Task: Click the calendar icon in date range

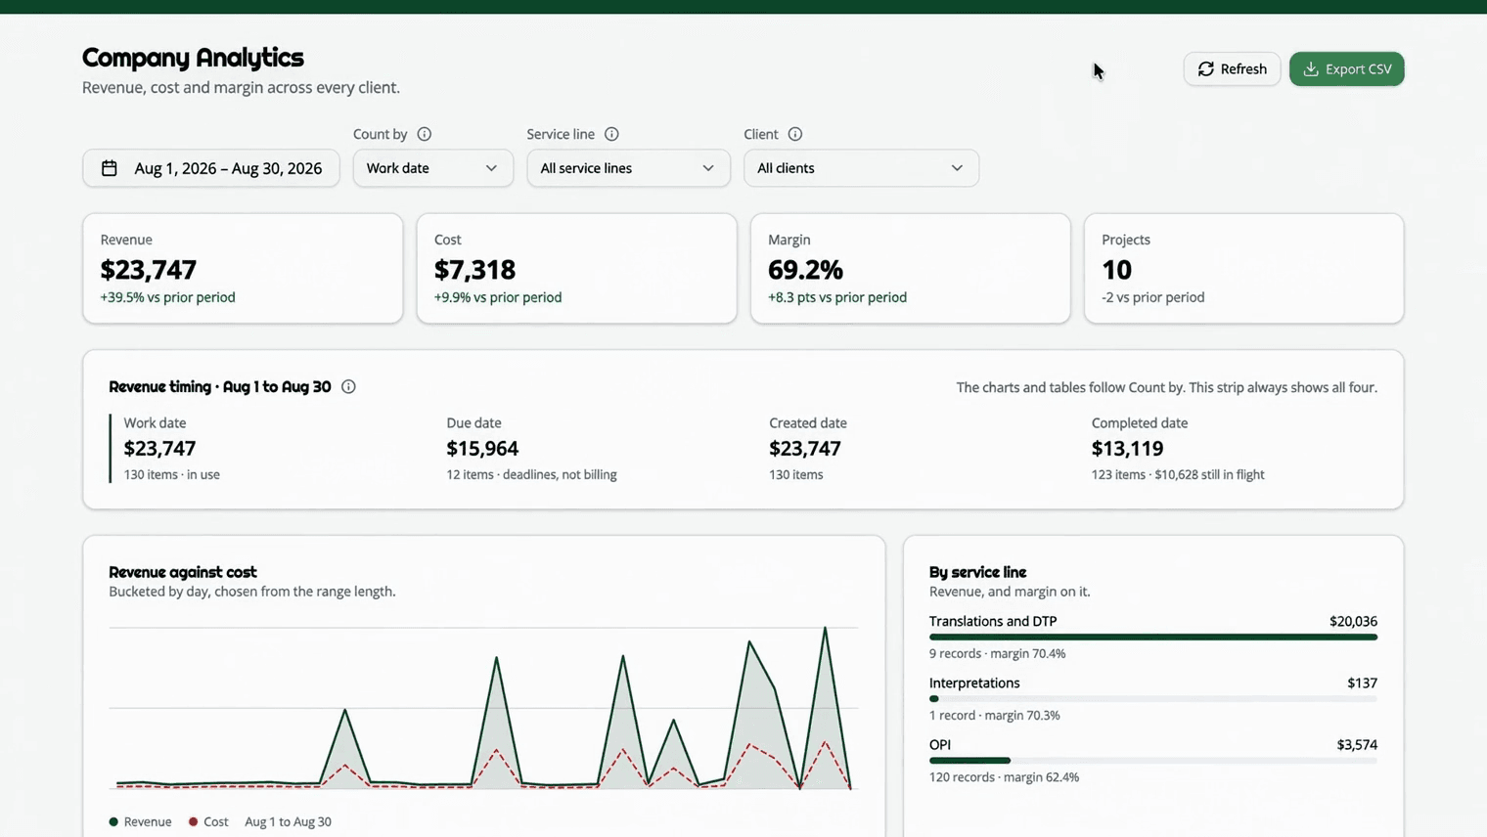Action: [110, 168]
